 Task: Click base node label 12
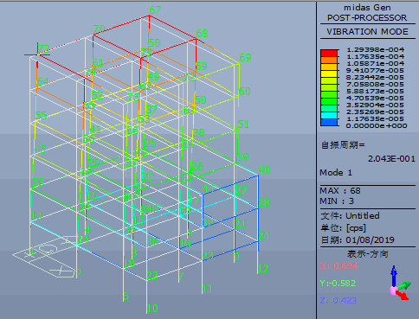click(263, 269)
